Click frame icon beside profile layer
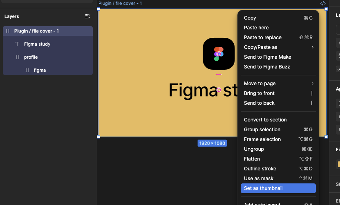The image size is (340, 205). [17, 57]
